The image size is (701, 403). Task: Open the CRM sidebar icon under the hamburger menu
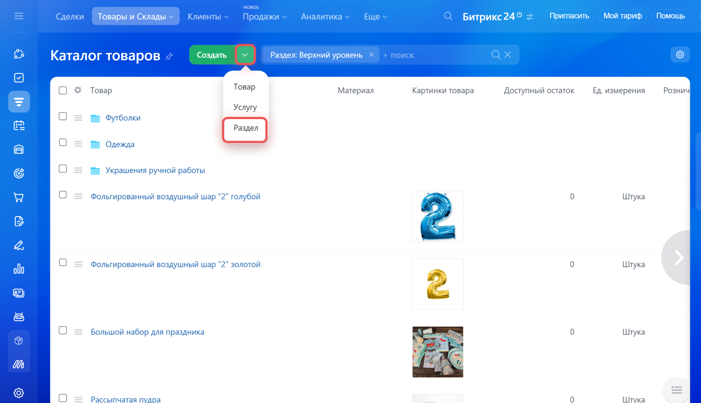point(19,54)
